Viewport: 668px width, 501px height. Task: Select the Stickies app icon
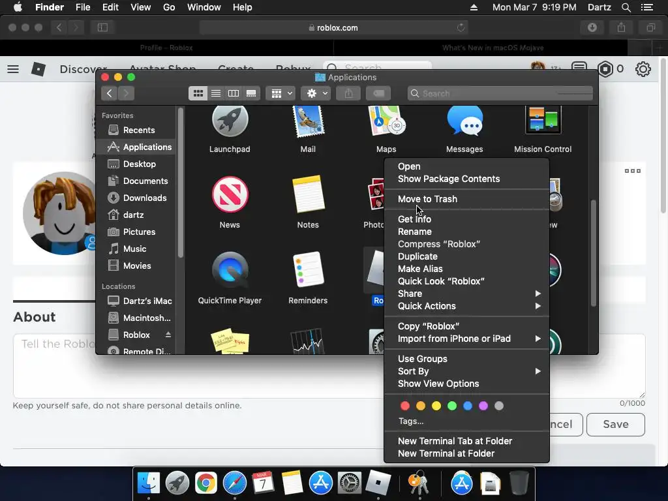(x=230, y=341)
